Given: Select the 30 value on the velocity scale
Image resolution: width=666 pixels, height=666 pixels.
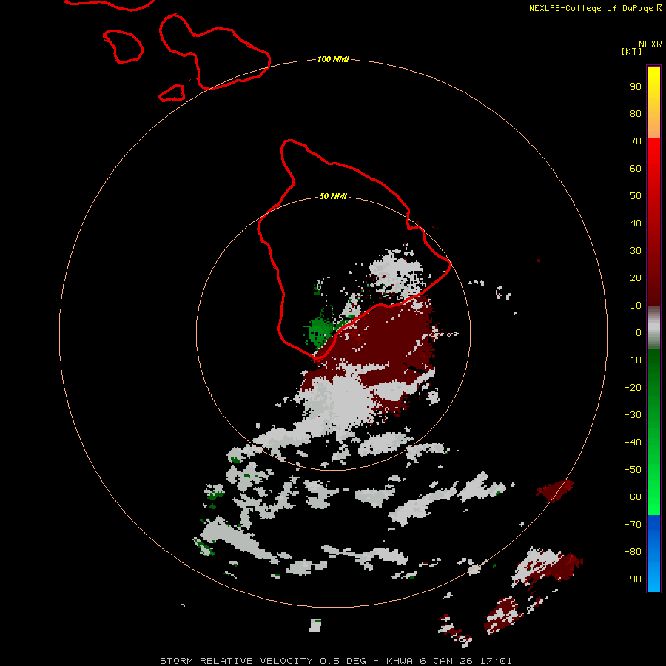Looking at the screenshot, I should [x=636, y=251].
